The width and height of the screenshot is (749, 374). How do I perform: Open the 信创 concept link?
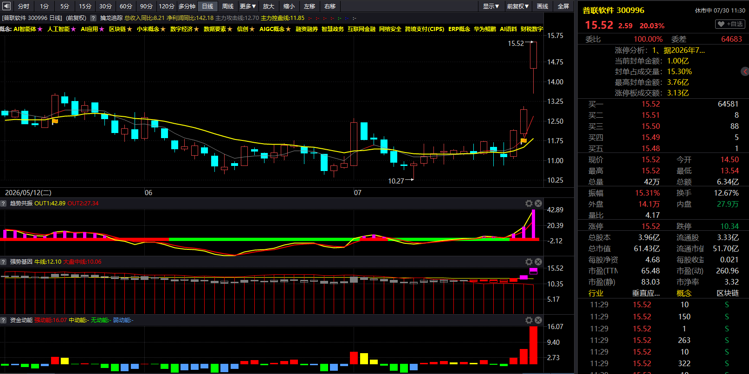[243, 29]
